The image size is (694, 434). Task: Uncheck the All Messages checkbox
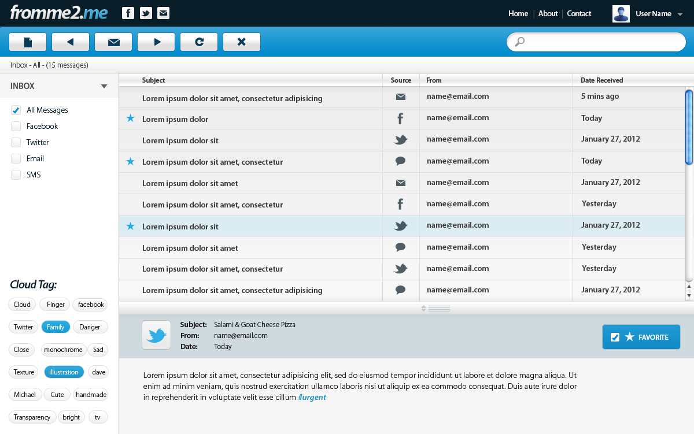pyautogui.click(x=16, y=110)
